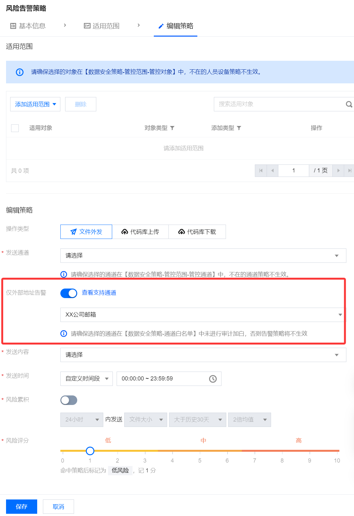The width and height of the screenshot is (354, 516).
Task: Select the 文件外发 operation type
Action: point(86,232)
